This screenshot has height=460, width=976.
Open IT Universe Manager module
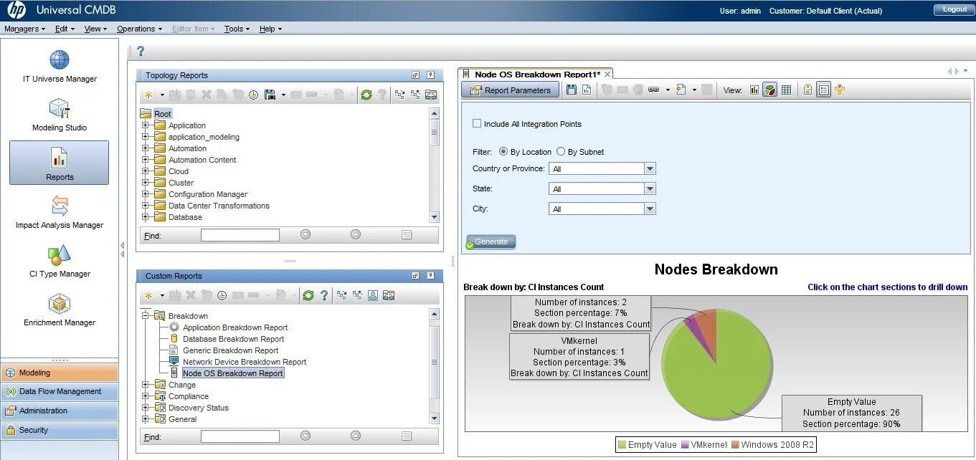(x=60, y=66)
